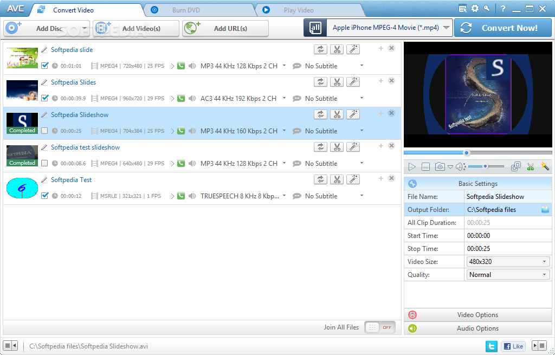Viewport: 555px width, 355px height.
Task: Click the preview playback seek slider
Action: point(478,153)
